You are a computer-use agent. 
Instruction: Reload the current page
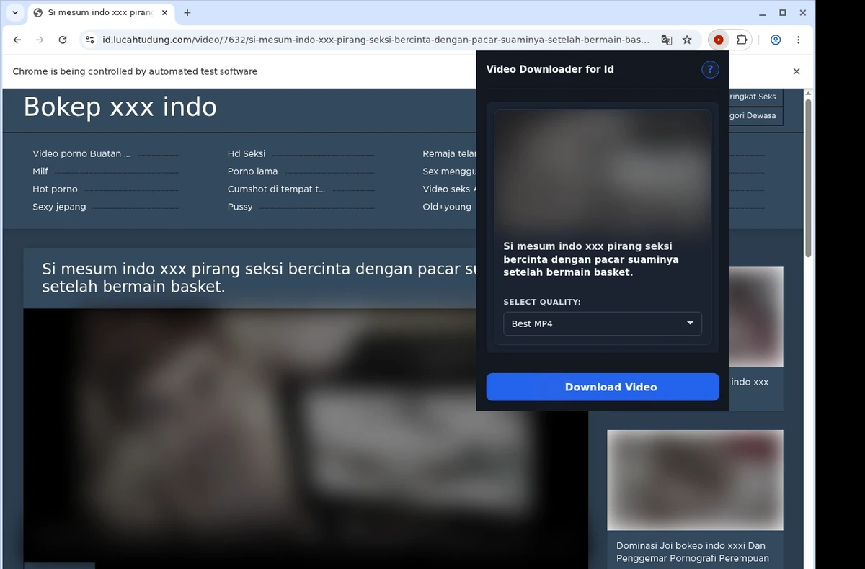click(63, 40)
